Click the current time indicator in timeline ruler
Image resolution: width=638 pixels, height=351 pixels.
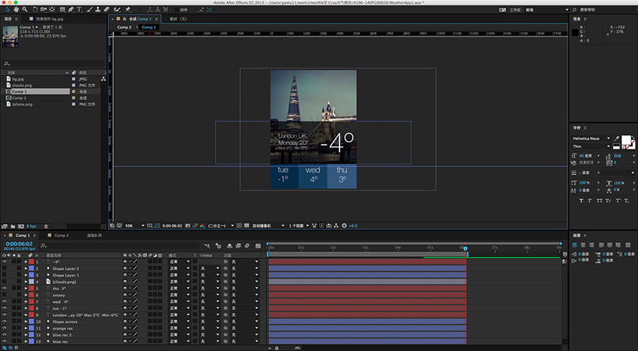[465, 248]
